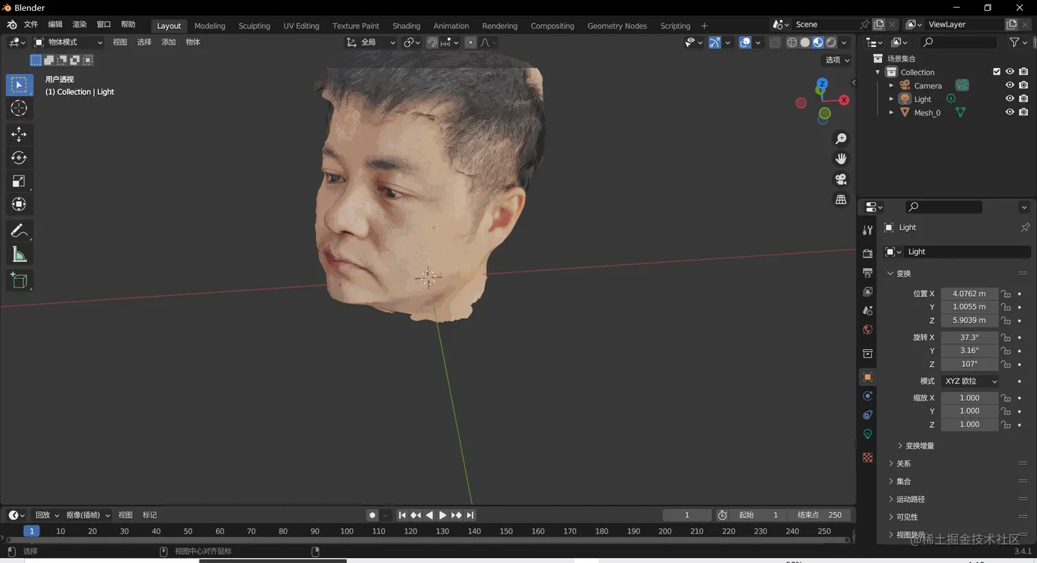Image resolution: width=1037 pixels, height=563 pixels.
Task: Switch to rendered viewport shading
Action: point(831,43)
